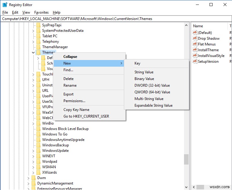Open Permissions... from the context menu
Image resolution: width=232 pixels, height=190 pixels.
(x=89, y=101)
